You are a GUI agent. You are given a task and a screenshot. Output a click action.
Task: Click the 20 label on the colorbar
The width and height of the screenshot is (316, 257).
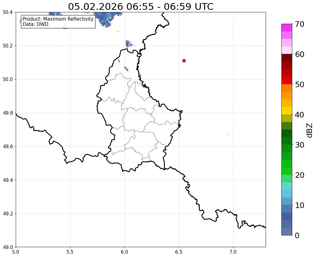(300, 175)
